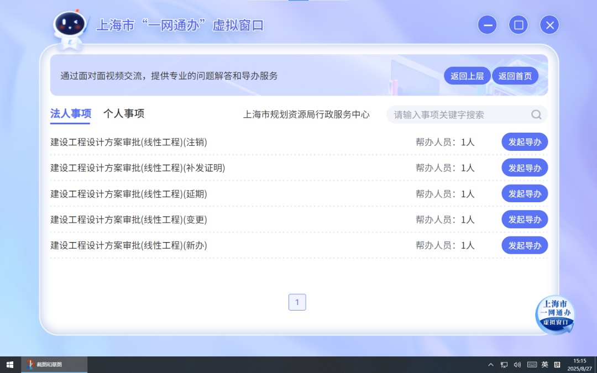
Task: Open 截图和草图 taskbar app
Action: click(x=54, y=365)
